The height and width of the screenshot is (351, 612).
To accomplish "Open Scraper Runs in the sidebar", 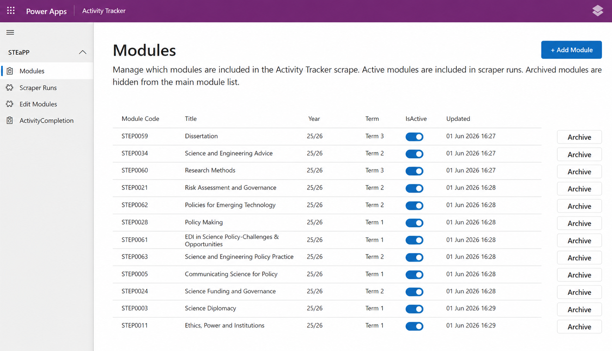I will pos(47,88).
